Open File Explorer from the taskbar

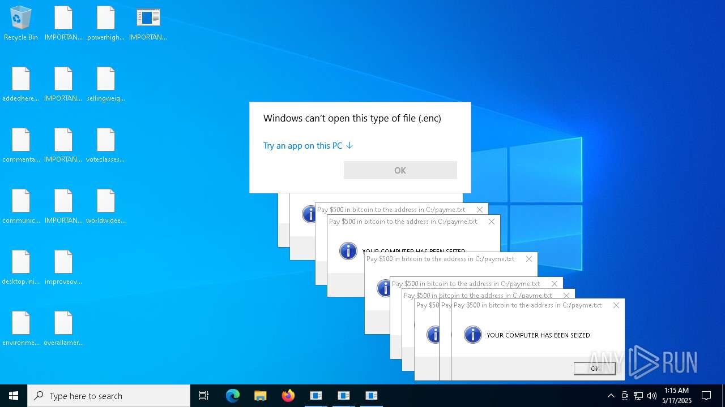tap(260, 396)
